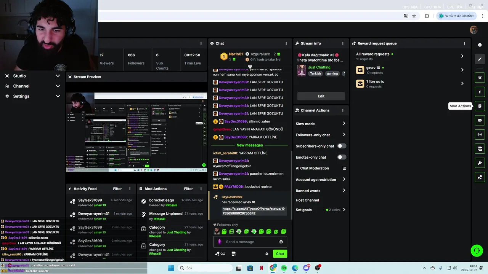Open the user profile avatar at top right
The width and height of the screenshot is (488, 274).
pos(474,30)
